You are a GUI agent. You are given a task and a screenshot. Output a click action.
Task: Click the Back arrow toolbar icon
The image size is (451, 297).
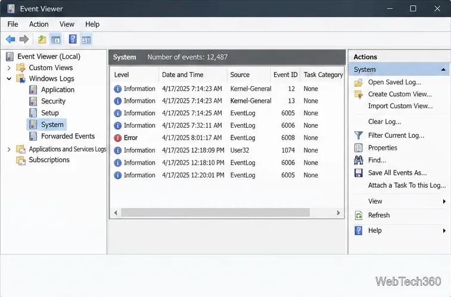click(x=11, y=39)
